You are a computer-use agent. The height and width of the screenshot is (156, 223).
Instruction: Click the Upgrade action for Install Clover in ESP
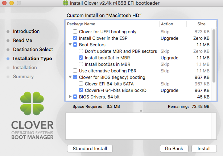pyautogui.click(x=169, y=38)
